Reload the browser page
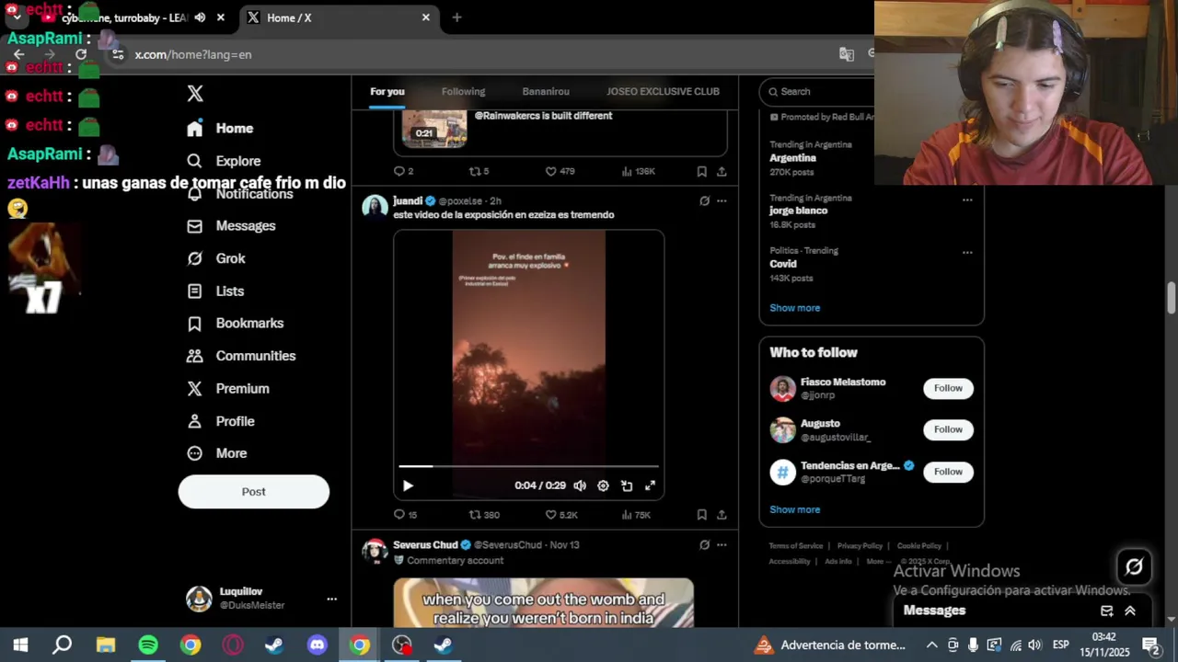This screenshot has width=1178, height=662. pyautogui.click(x=81, y=54)
